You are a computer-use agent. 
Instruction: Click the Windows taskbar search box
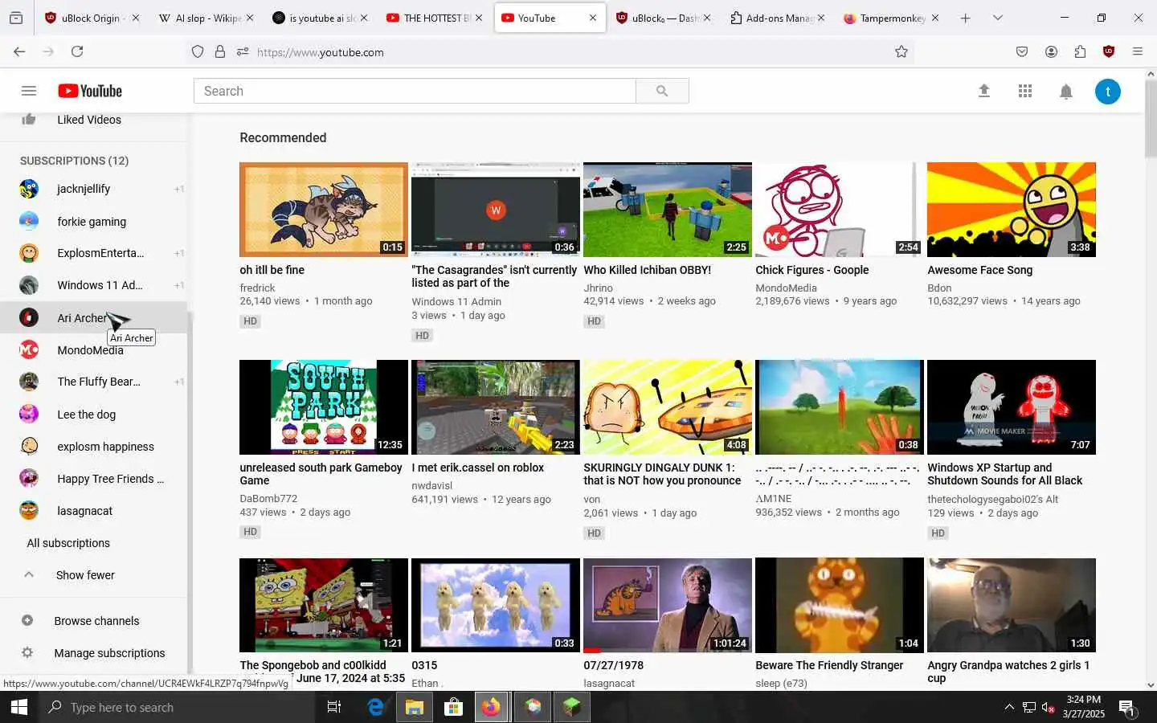click(177, 707)
